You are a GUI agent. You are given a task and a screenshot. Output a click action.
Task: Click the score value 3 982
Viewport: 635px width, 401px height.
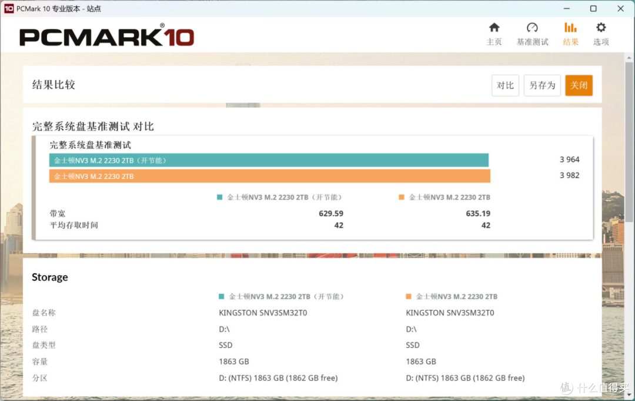point(569,175)
